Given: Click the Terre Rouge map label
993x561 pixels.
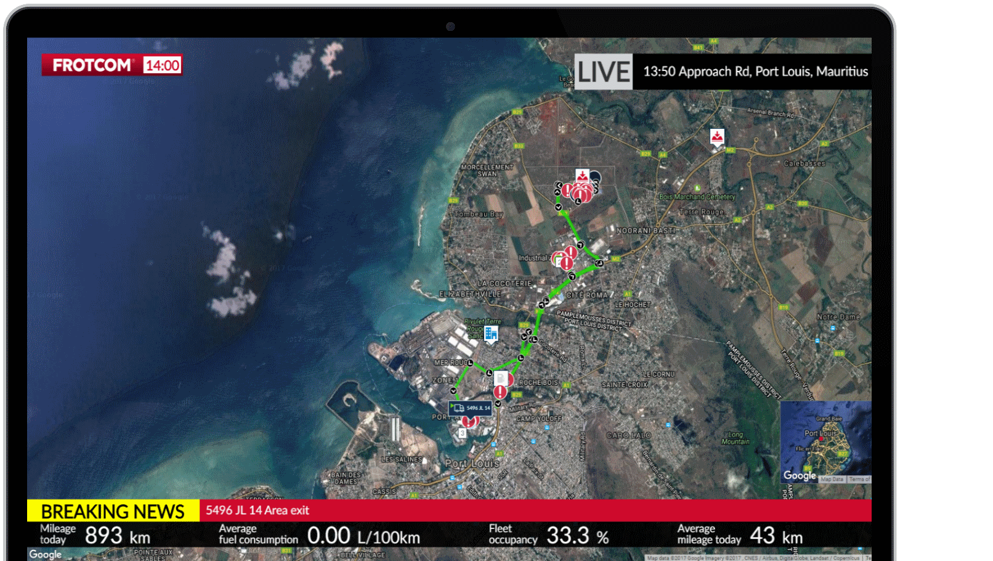Looking at the screenshot, I should pyautogui.click(x=702, y=212).
